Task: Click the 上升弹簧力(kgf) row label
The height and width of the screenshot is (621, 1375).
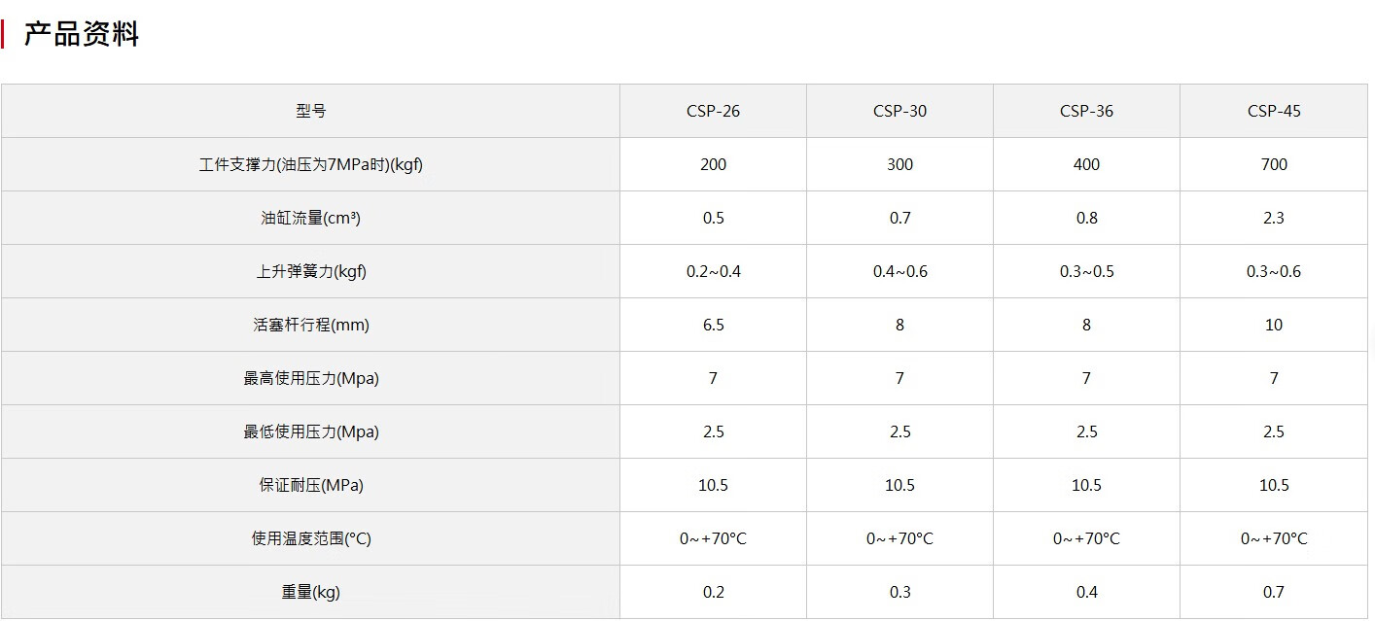Action: (311, 271)
